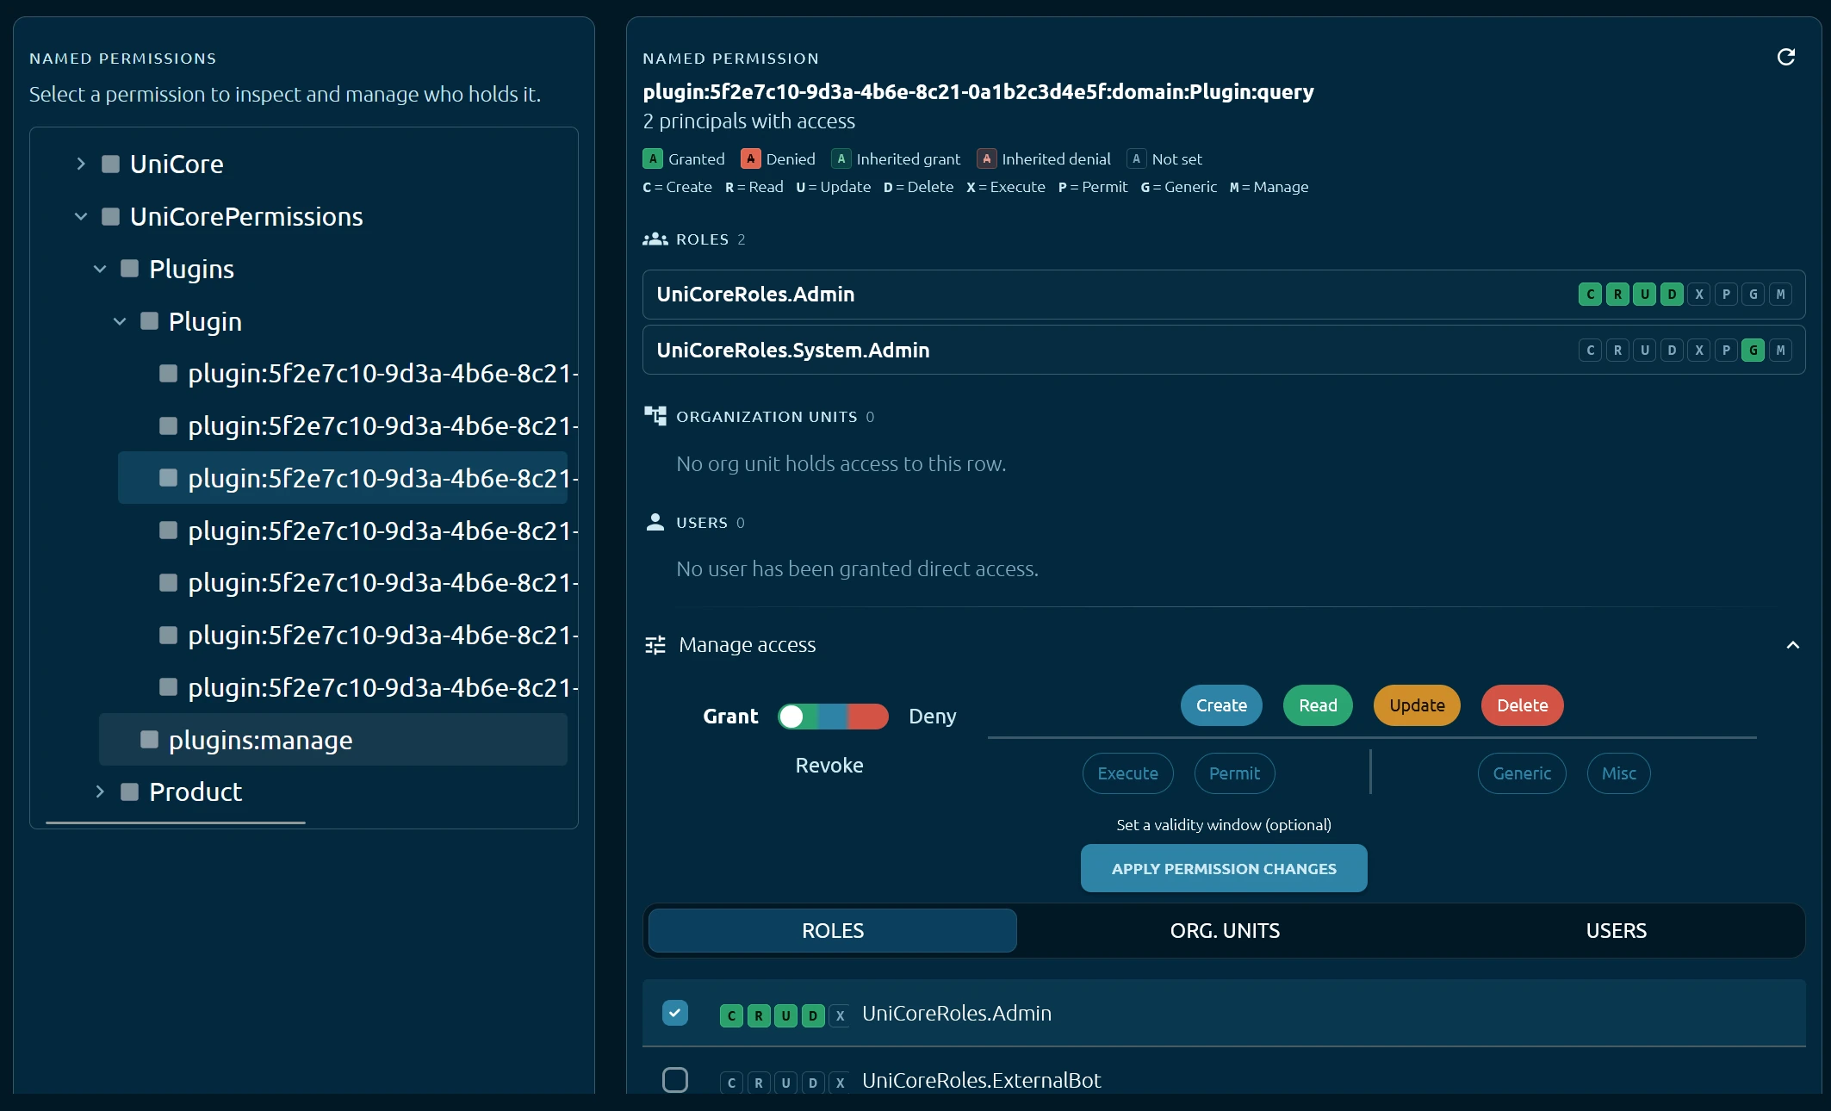Screen dimensions: 1831x1111
Task: Click the refresh icon for the named permission
Action: [1785, 57]
